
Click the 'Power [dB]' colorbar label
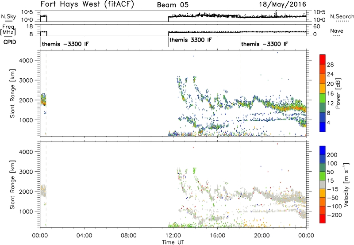pyautogui.click(x=338, y=93)
